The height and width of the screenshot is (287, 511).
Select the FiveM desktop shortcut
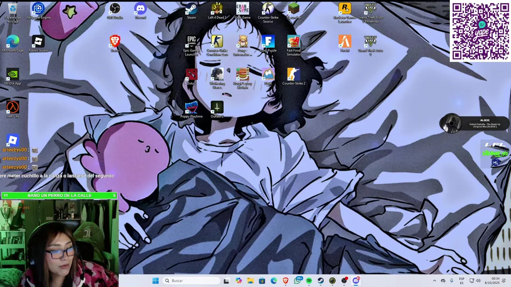[x=345, y=44]
